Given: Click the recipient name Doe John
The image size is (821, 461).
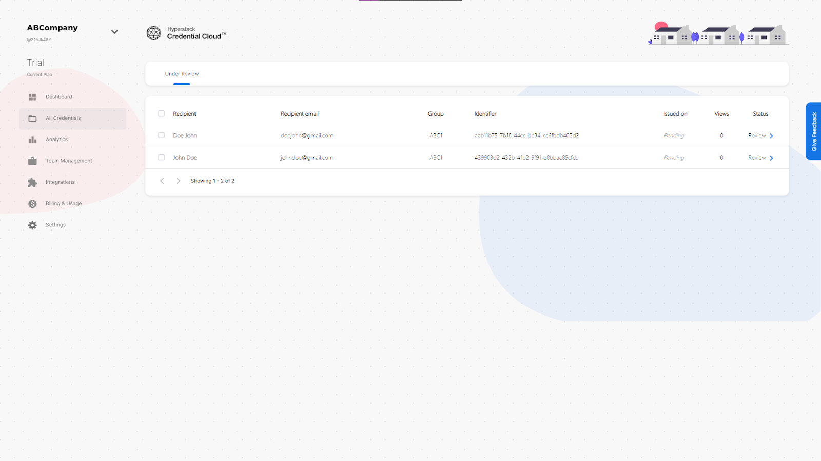Looking at the screenshot, I should (x=185, y=136).
